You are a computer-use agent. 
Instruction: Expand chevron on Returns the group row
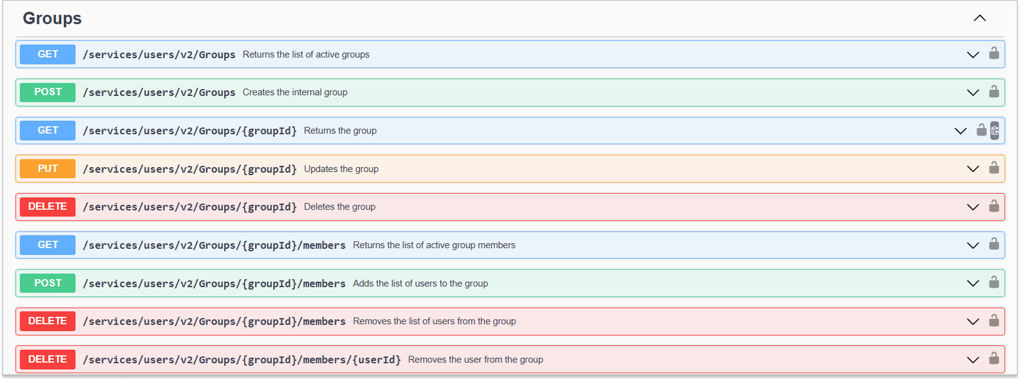[x=961, y=131]
